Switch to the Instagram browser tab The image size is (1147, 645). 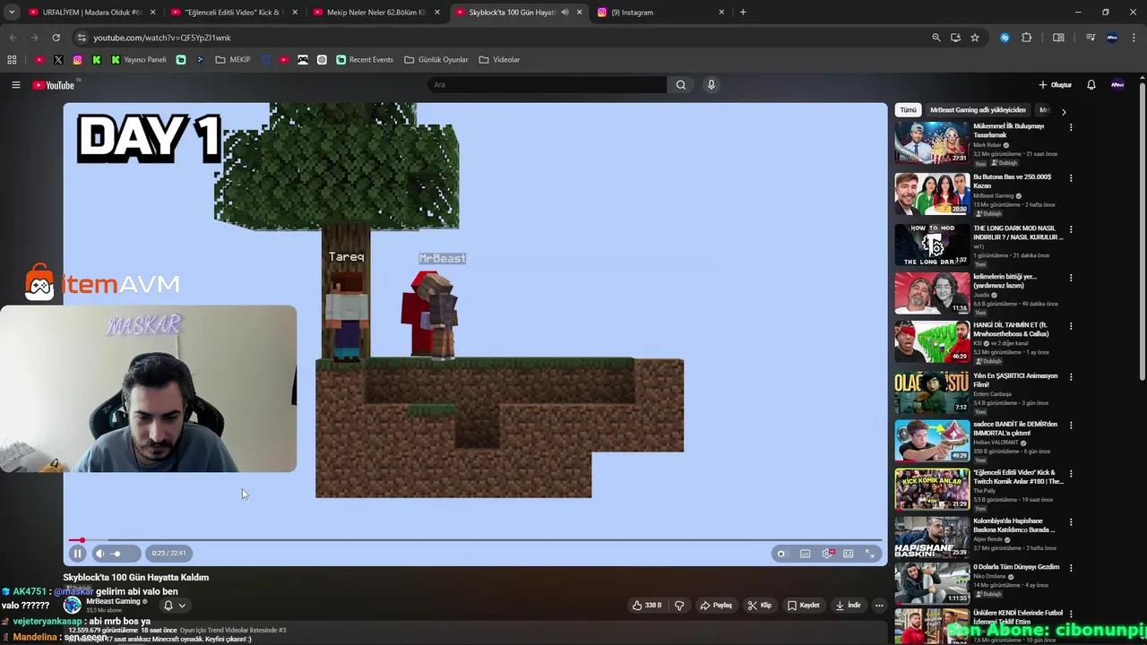(x=660, y=13)
